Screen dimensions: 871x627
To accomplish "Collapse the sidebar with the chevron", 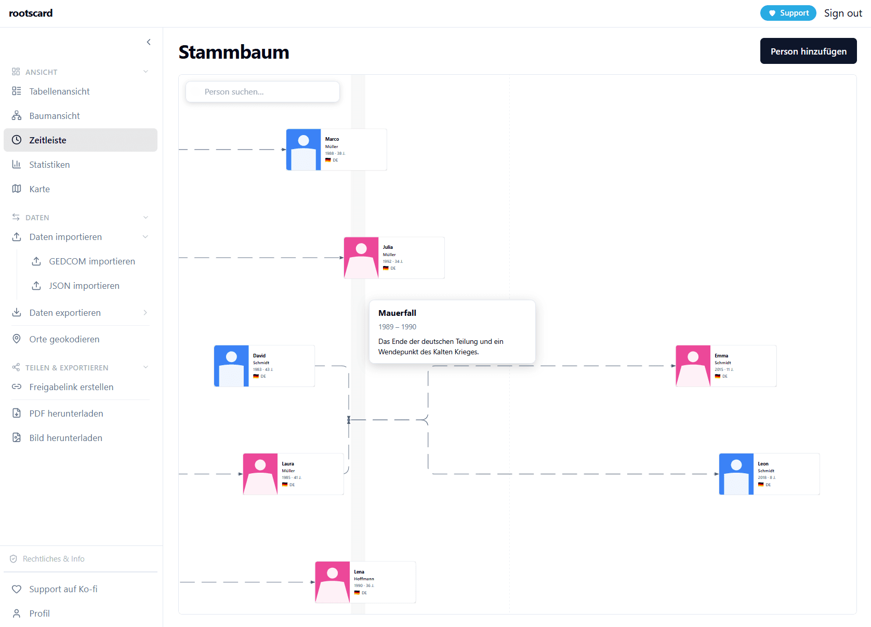I will point(149,42).
